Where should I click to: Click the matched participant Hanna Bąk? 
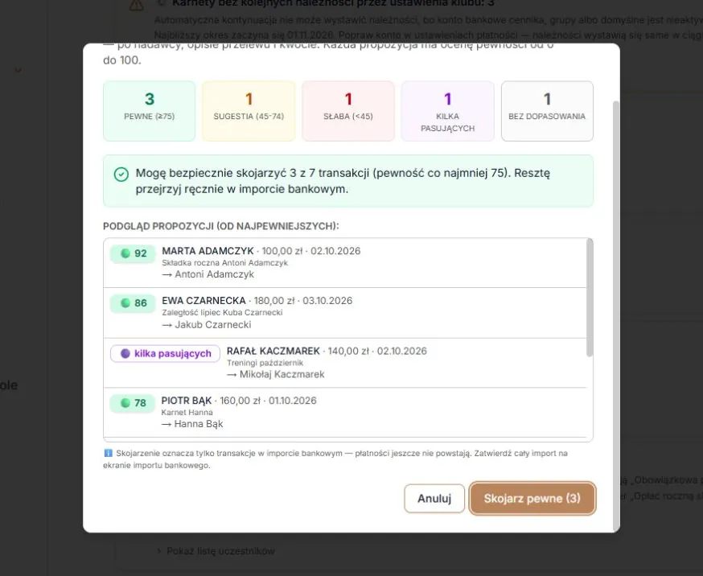coord(199,424)
